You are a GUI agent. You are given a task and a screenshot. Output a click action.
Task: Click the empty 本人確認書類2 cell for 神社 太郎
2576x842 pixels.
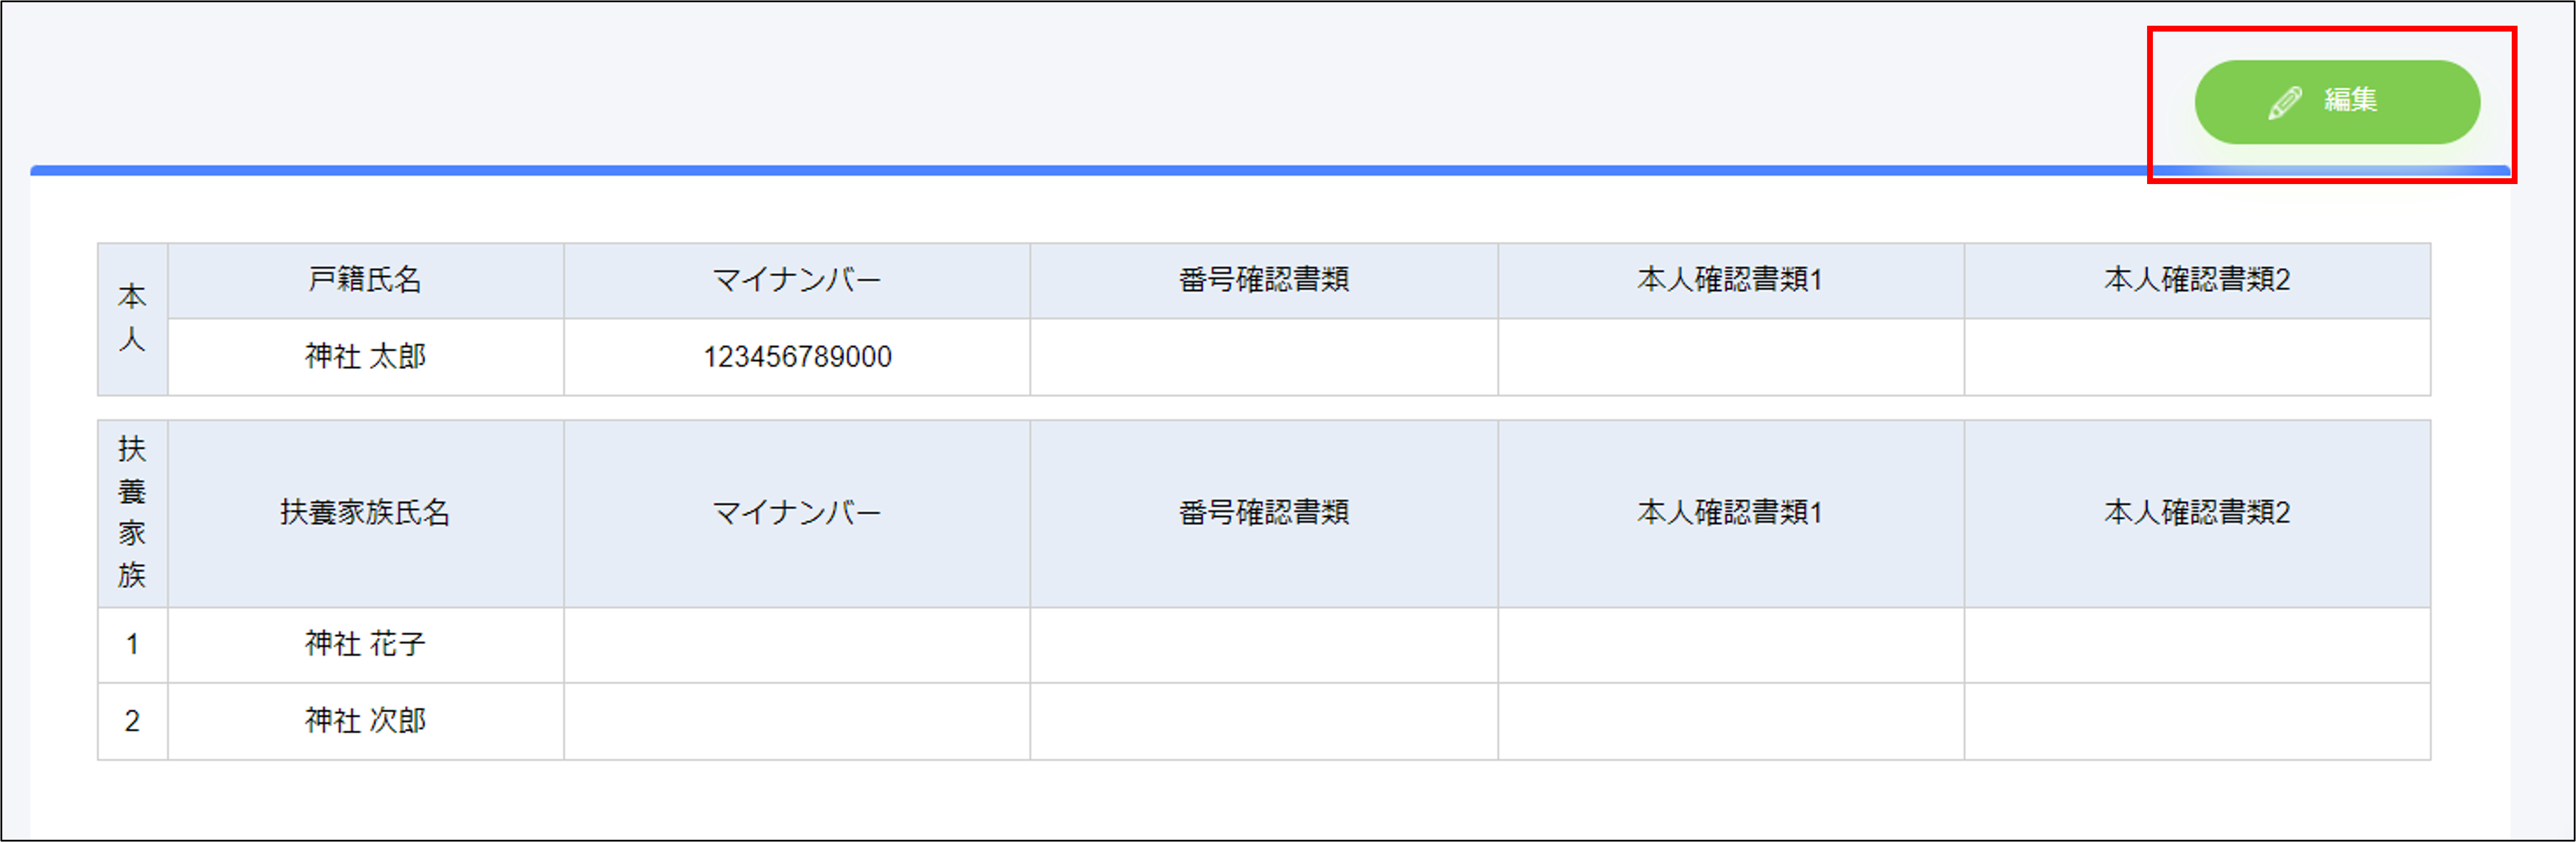coord(2197,357)
